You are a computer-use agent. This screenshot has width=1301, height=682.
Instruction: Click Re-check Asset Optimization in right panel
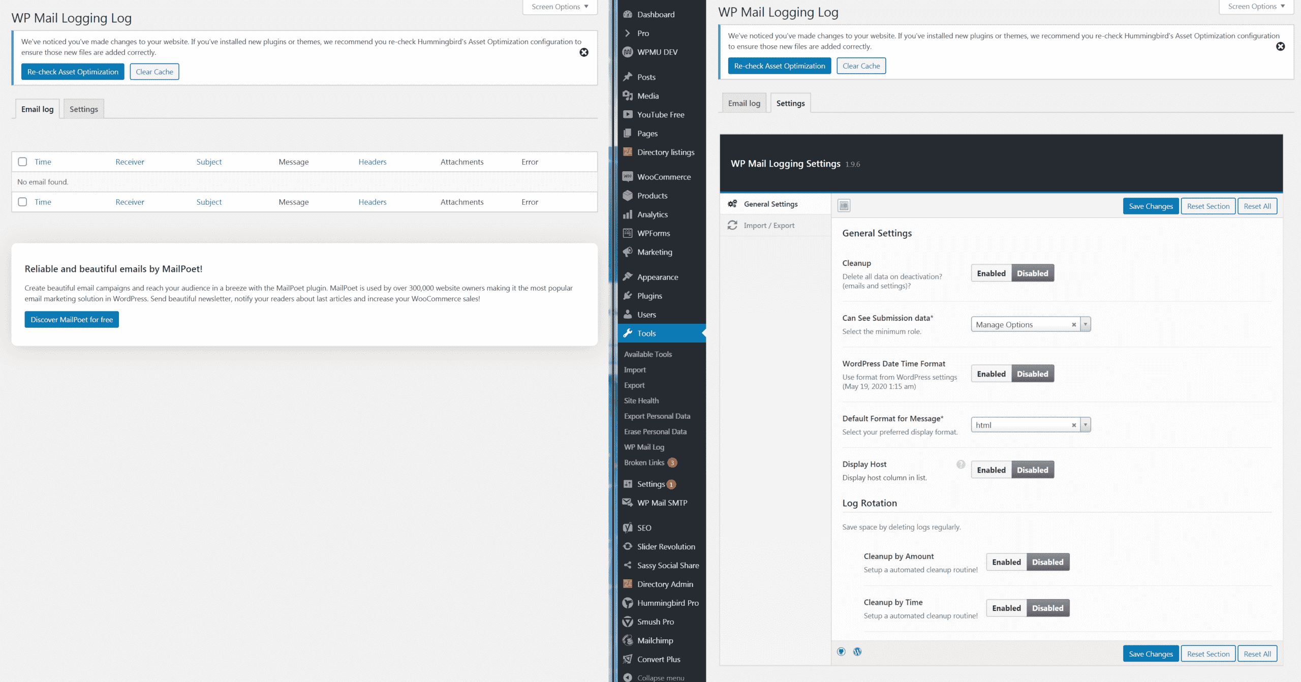click(x=780, y=66)
